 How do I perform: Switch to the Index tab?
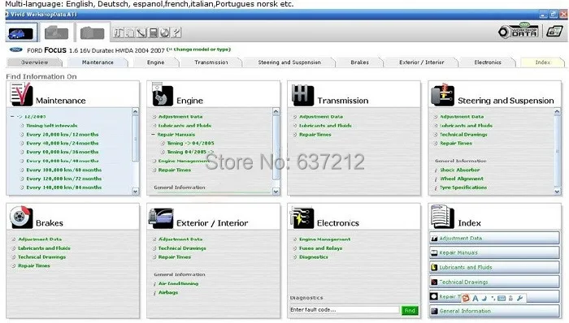point(542,62)
